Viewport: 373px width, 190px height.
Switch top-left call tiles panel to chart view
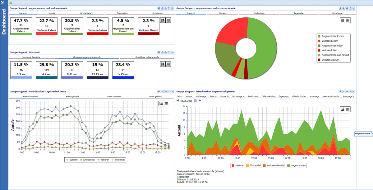163,20
